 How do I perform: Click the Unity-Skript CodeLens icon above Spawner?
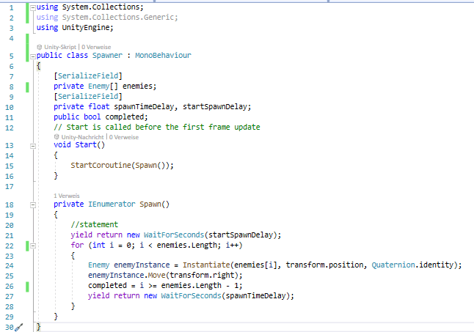(40, 46)
